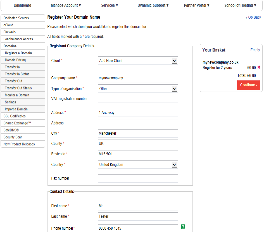Remove mynewcompany.co.uk from basket with red X
Viewport: 264px width, 232px height.
259,67
